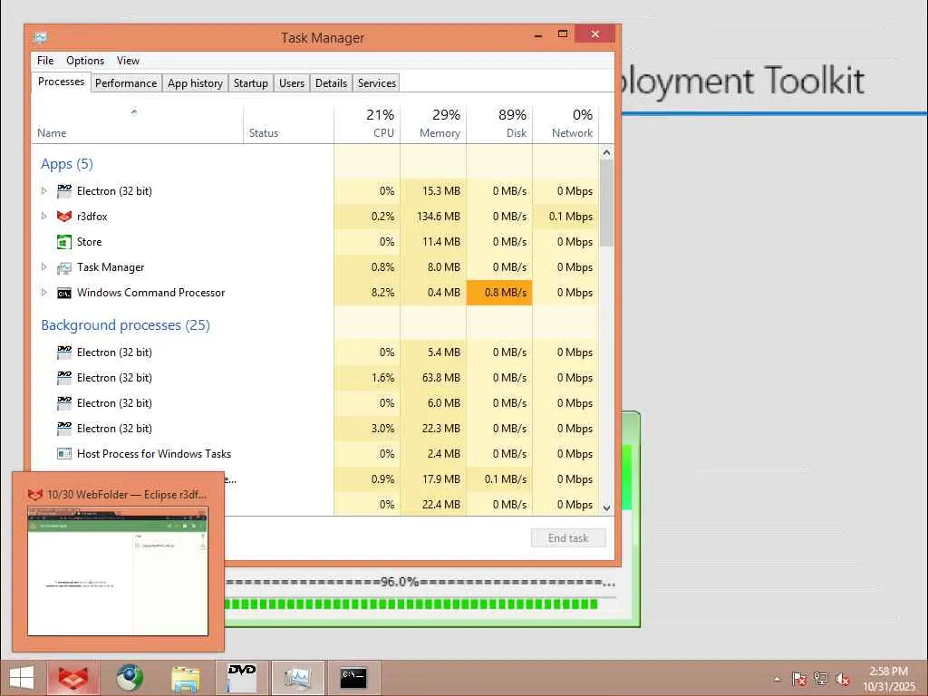Click the highlighted 0.8 MB/s disk cell
928x696 pixels.
click(499, 293)
